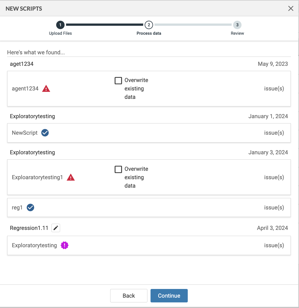
Task: Jump to step 3 Review
Action: click(x=237, y=25)
